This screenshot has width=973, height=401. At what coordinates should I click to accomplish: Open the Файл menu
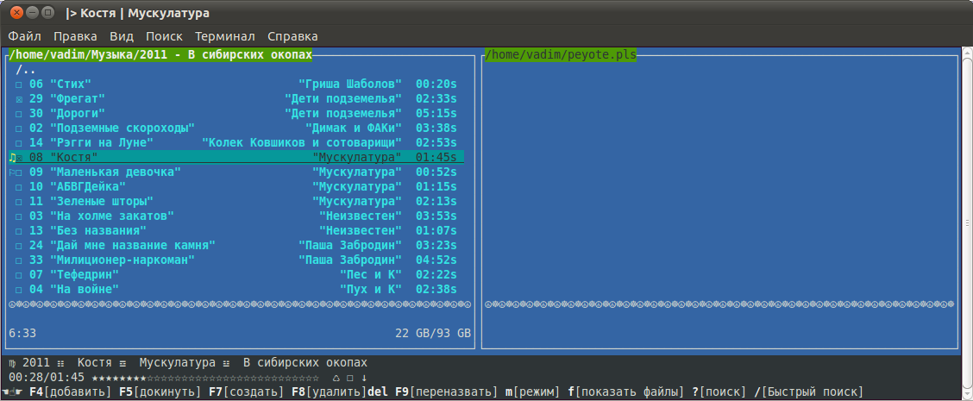pos(25,36)
